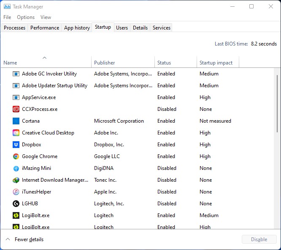Select CCXProcess.exe entry name
Viewport: 281px width, 250px height.
point(40,109)
